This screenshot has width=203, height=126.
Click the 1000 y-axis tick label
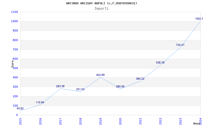[14, 21]
